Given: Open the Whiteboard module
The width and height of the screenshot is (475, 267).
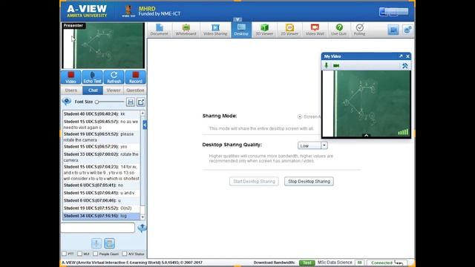Looking at the screenshot, I should tap(186, 30).
